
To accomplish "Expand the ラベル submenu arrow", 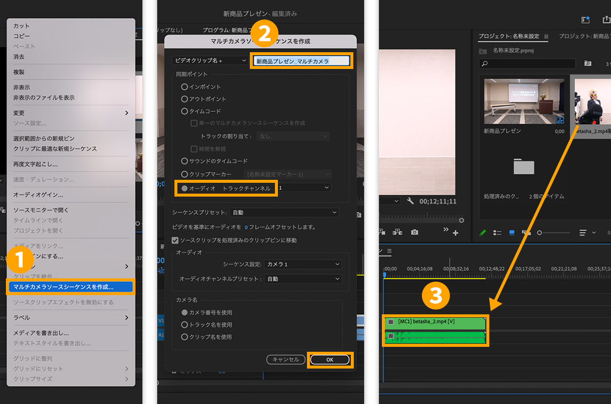I will point(127,318).
